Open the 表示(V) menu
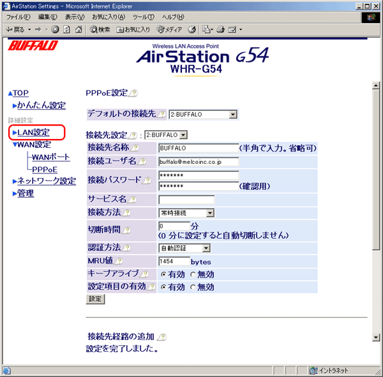 tap(75, 17)
